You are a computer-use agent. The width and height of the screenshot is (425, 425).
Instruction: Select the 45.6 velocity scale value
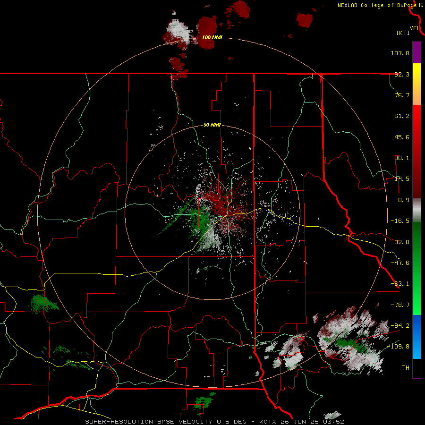(402, 137)
